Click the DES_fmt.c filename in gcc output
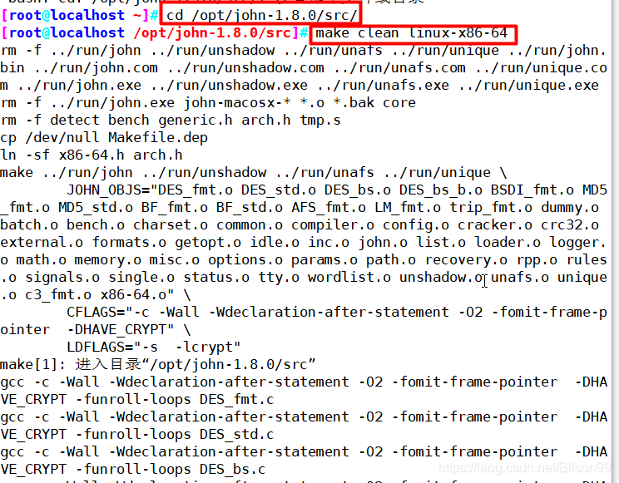Image resolution: width=619 pixels, height=483 pixels. 236,399
